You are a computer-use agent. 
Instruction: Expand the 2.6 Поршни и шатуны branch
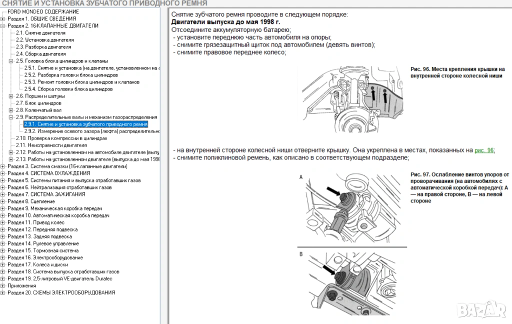tap(11, 96)
